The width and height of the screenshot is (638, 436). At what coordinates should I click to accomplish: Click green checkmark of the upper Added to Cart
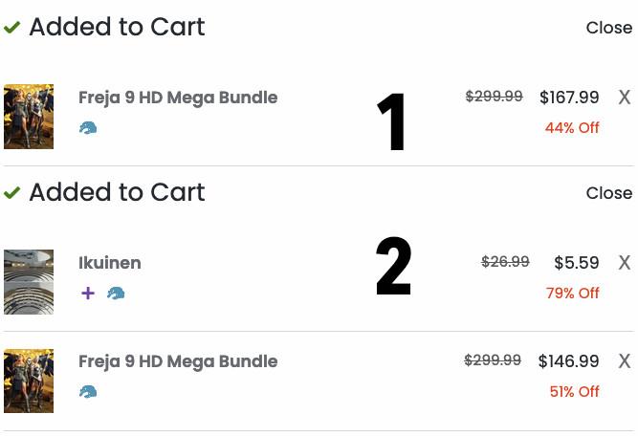pyautogui.click(x=12, y=28)
